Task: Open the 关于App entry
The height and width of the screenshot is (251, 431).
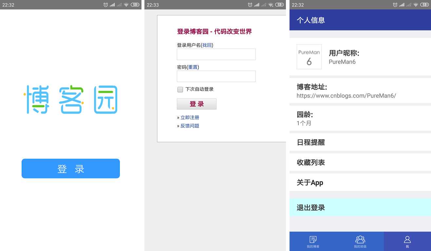Action: [360, 182]
